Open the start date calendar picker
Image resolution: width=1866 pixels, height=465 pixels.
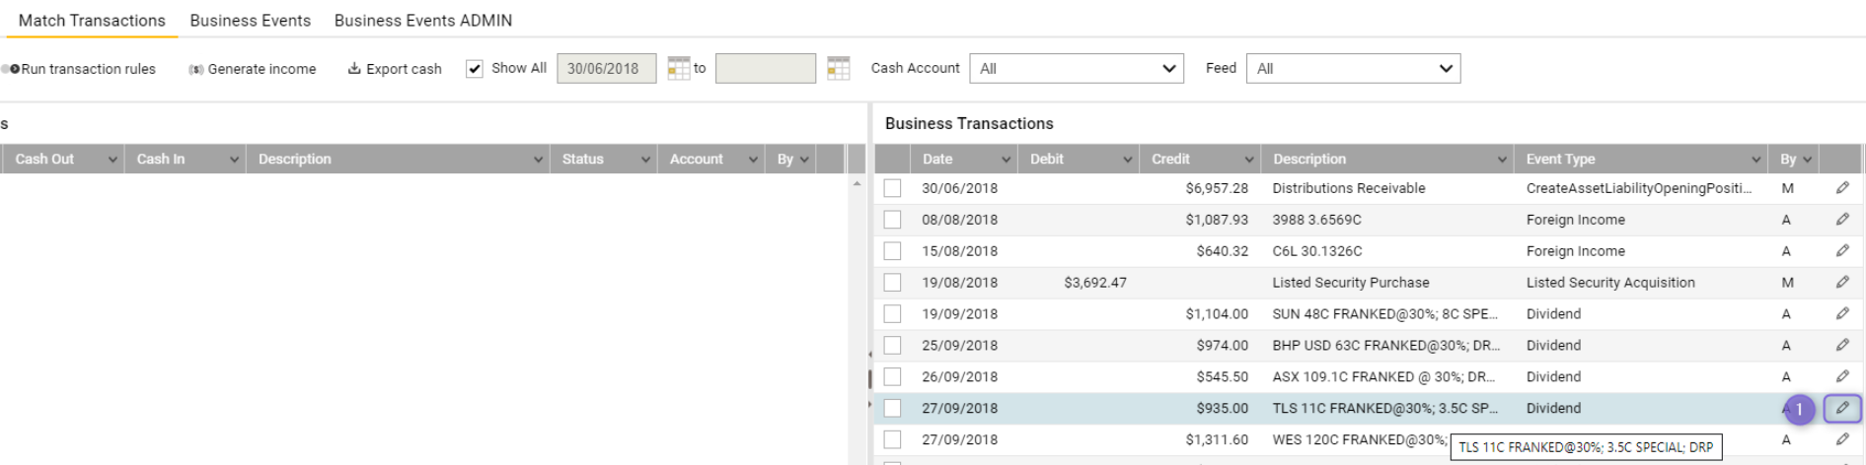pos(678,68)
